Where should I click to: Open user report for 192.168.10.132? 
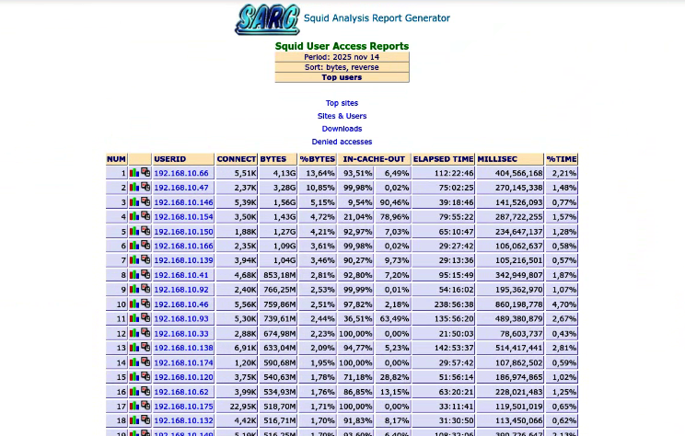click(x=183, y=420)
